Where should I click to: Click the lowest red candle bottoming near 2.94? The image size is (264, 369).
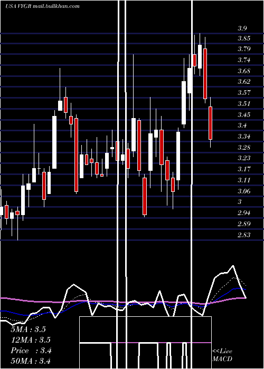145,196
